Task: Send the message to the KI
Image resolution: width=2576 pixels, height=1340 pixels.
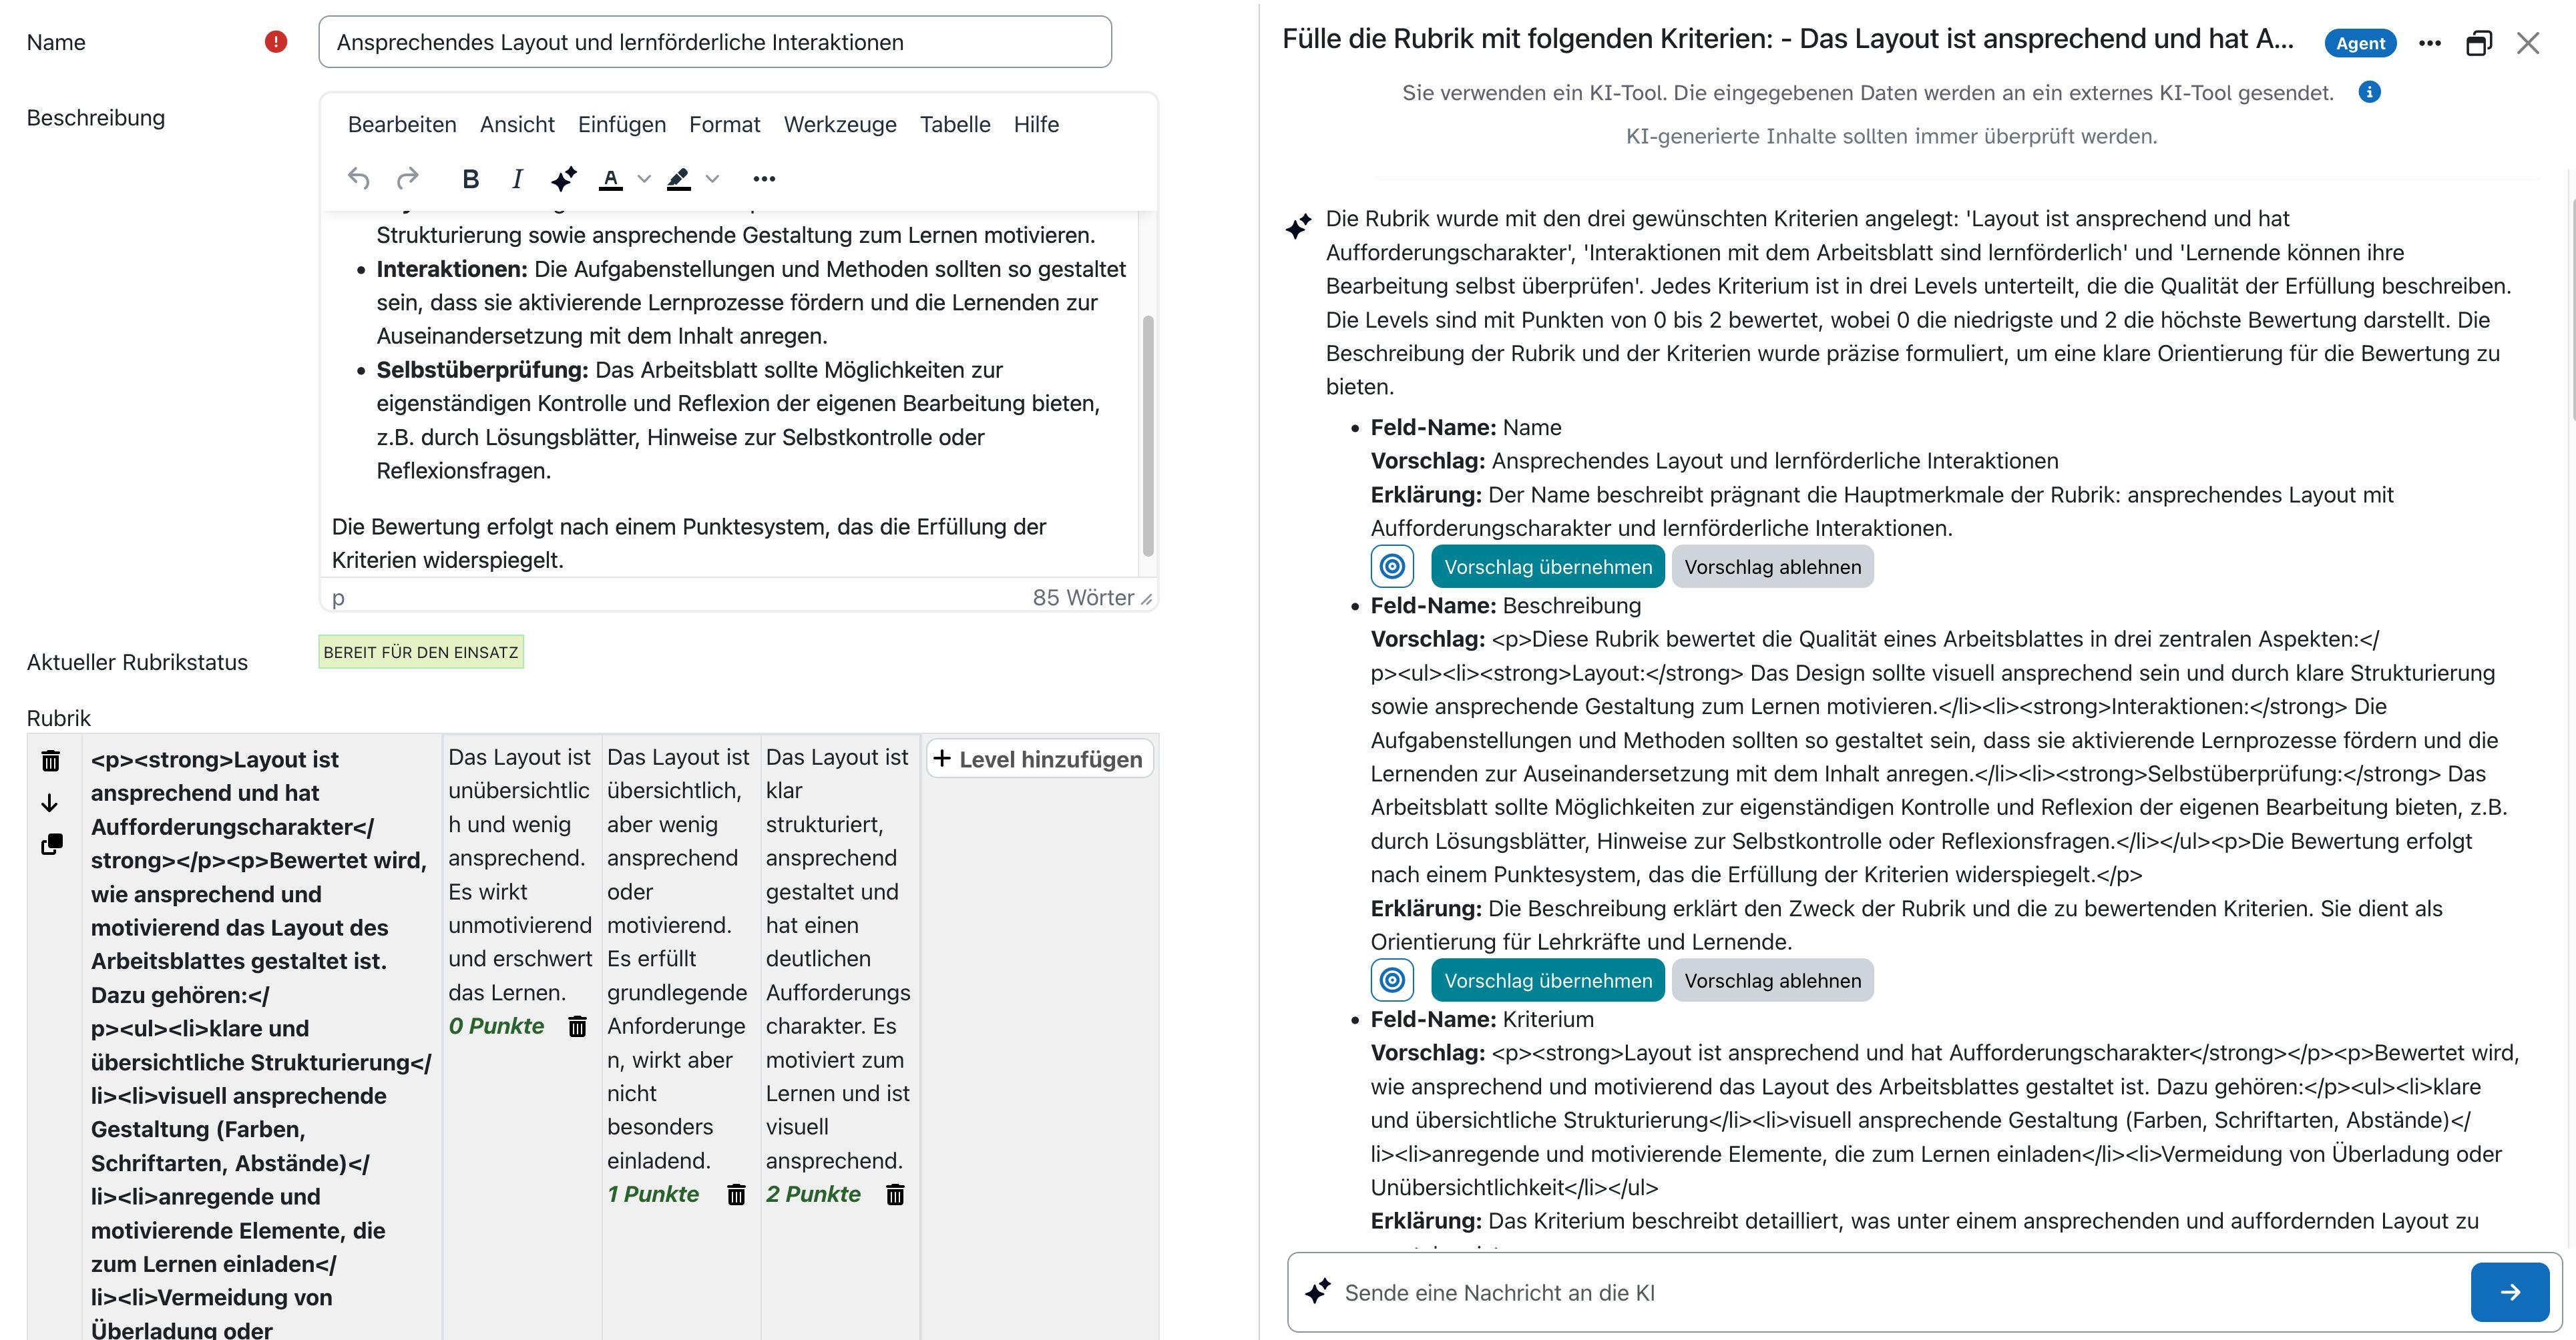Action: (2510, 1292)
